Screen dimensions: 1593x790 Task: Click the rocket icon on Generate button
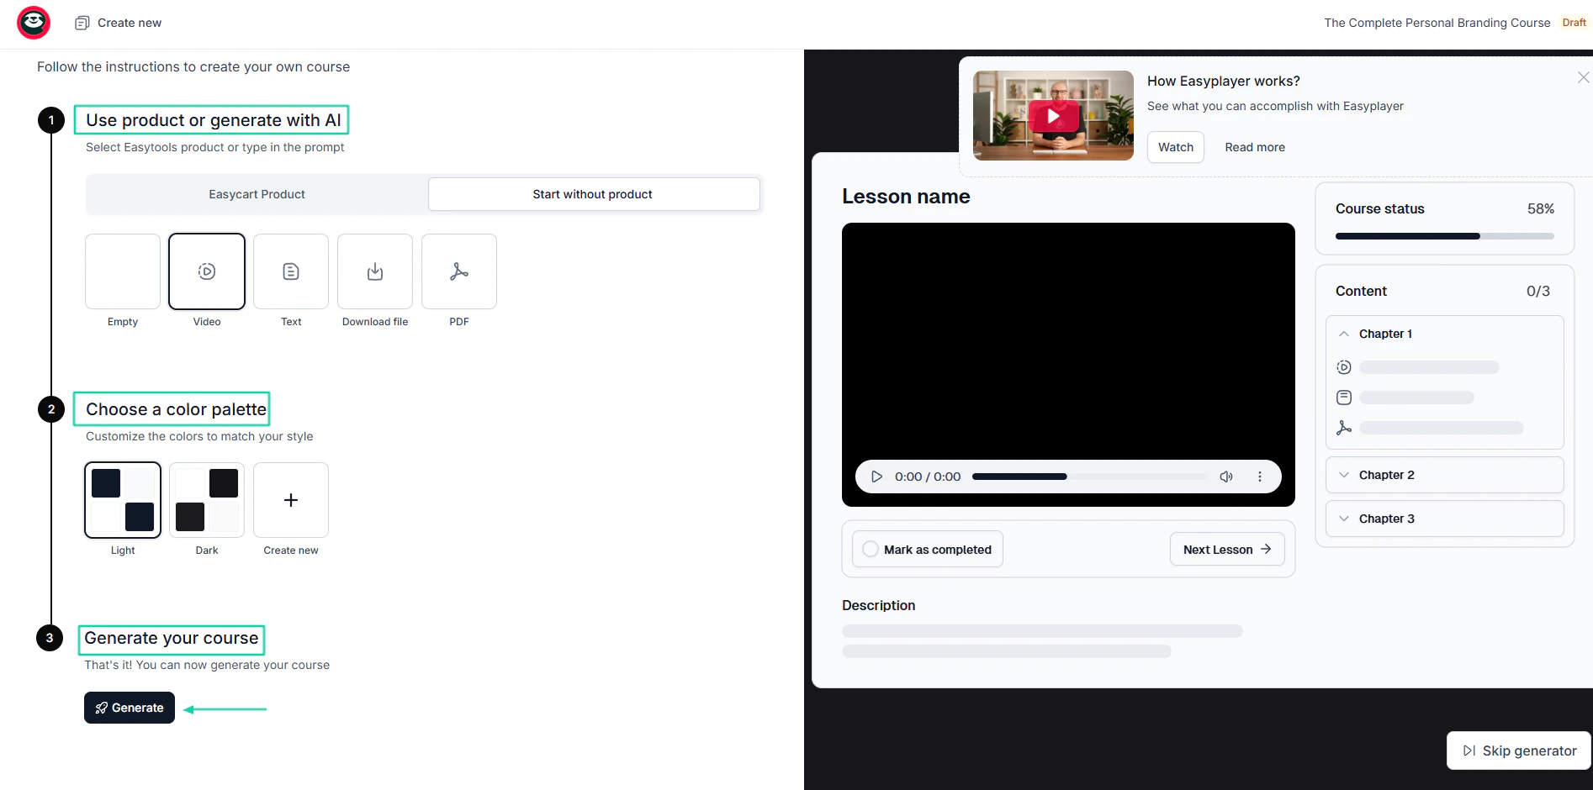[x=102, y=708]
